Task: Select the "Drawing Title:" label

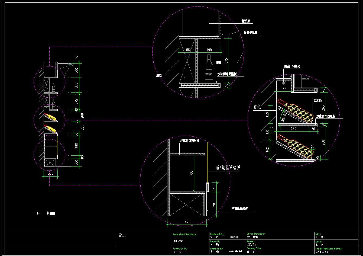Action: tap(254, 248)
